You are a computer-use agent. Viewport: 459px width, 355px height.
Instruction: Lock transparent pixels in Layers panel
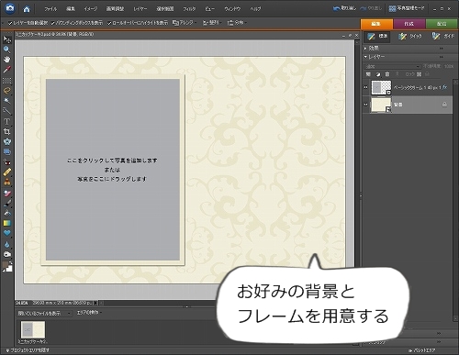[x=420, y=74]
